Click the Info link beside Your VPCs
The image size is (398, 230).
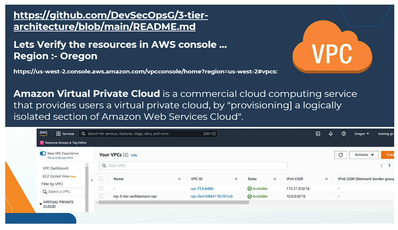click(134, 155)
